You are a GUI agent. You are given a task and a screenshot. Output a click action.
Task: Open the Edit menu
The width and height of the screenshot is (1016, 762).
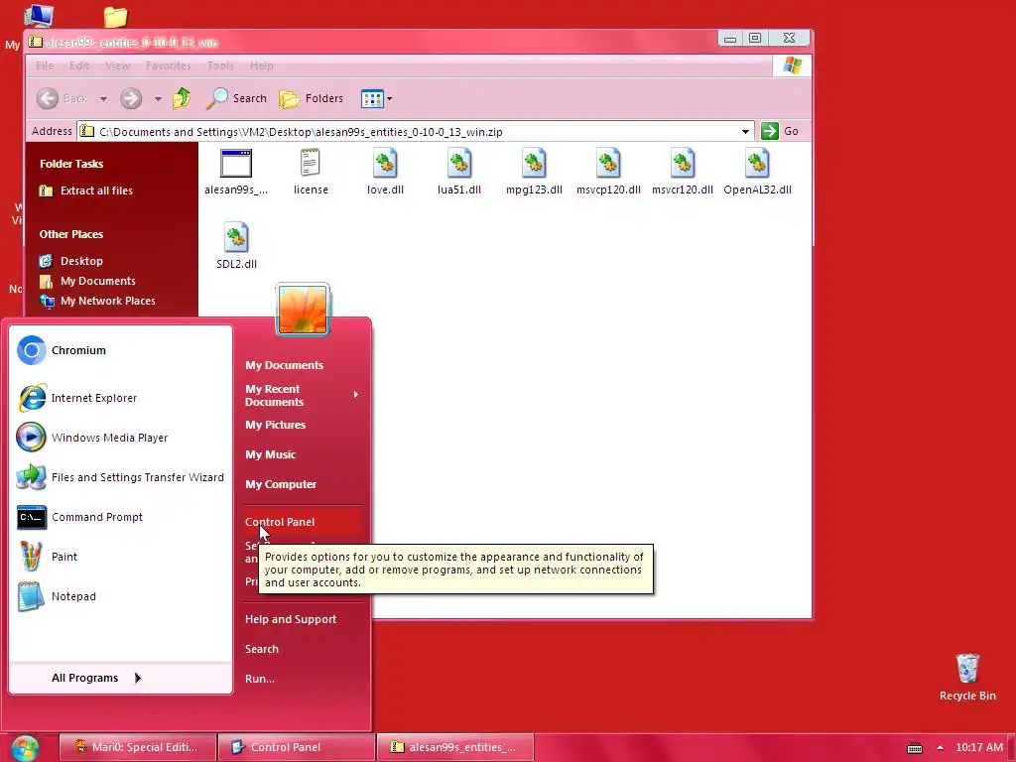pos(79,65)
